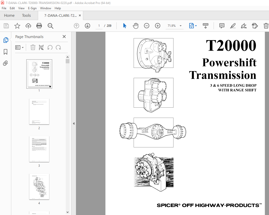The height and width of the screenshot is (215, 269).
Task: Open the Bookmarks pane
Action: (x=6, y=52)
